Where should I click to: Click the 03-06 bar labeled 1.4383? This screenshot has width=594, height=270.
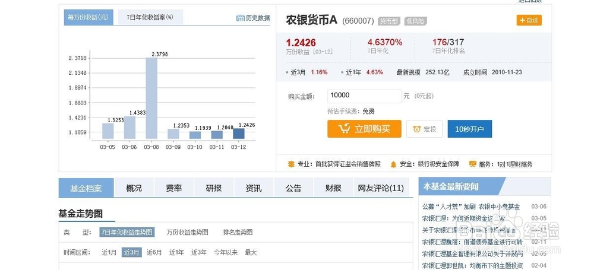129,128
